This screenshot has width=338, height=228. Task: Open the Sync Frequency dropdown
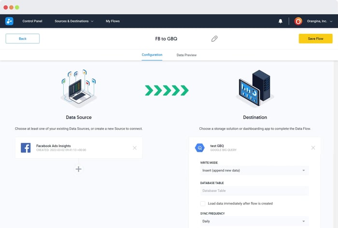coord(254,221)
